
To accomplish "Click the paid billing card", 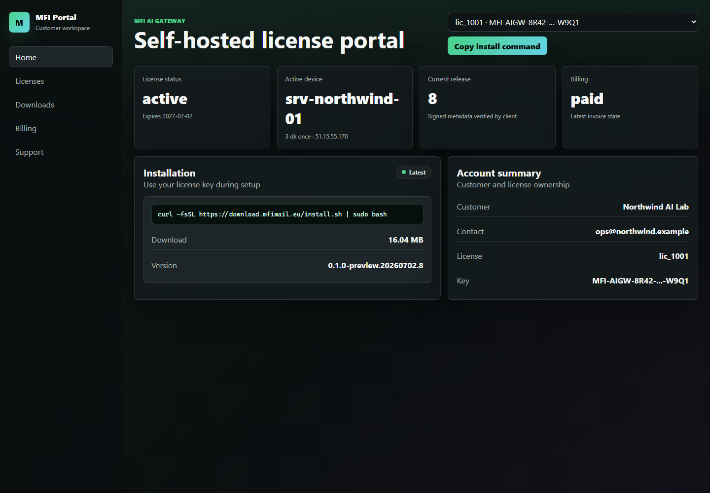I will point(630,107).
